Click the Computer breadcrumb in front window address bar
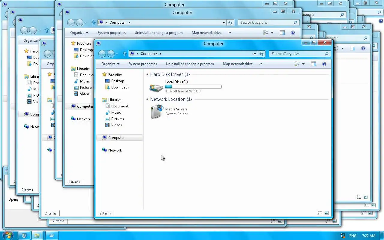The height and width of the screenshot is (240, 384). tap(149, 54)
